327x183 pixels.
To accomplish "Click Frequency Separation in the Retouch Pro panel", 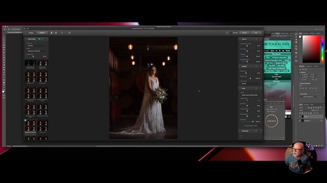I will click(279, 57).
